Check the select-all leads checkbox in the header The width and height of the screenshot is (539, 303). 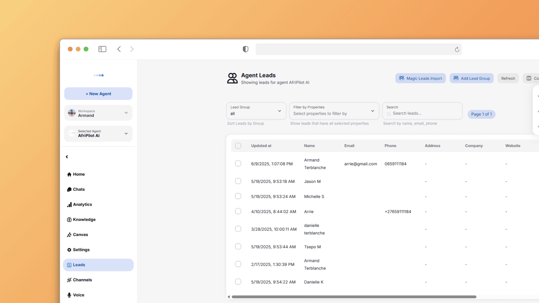pyautogui.click(x=238, y=146)
